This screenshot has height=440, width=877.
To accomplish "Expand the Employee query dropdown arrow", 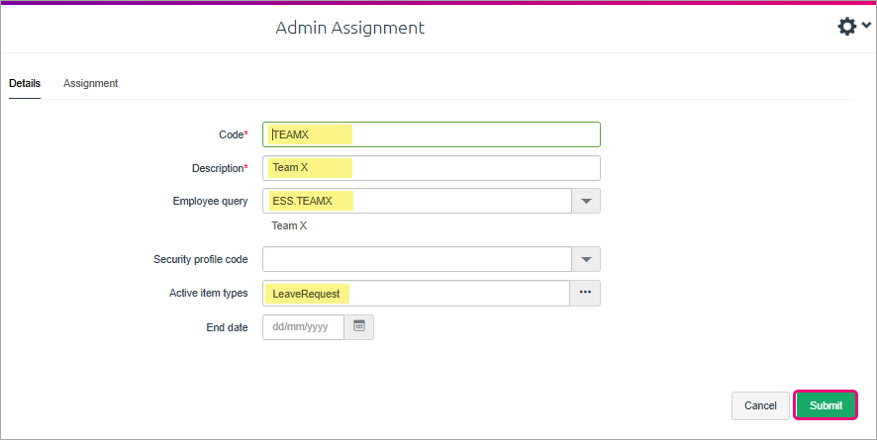I will pos(586,202).
